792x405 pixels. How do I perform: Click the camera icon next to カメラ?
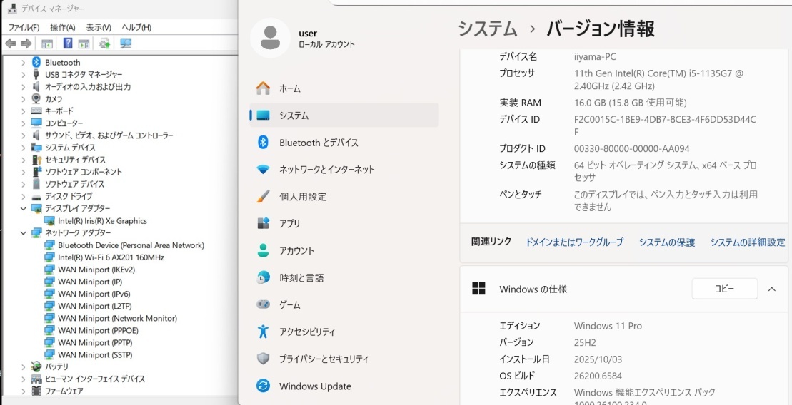(x=36, y=98)
